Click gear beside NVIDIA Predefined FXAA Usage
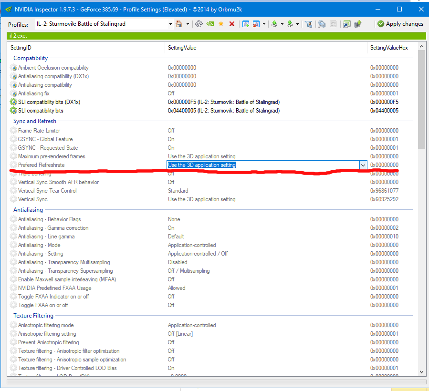429x391 pixels. [x=13, y=288]
